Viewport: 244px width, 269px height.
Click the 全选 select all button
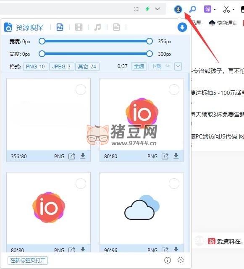point(139,66)
